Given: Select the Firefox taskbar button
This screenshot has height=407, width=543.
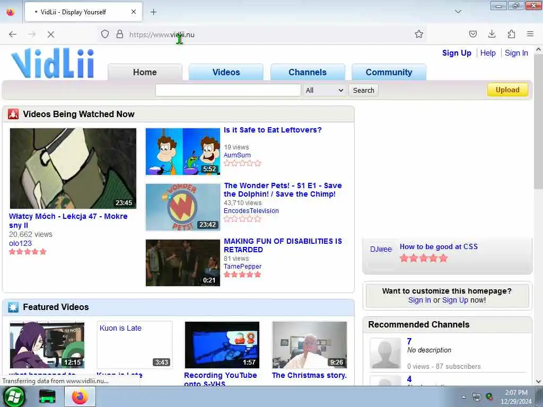Looking at the screenshot, I should (80, 396).
